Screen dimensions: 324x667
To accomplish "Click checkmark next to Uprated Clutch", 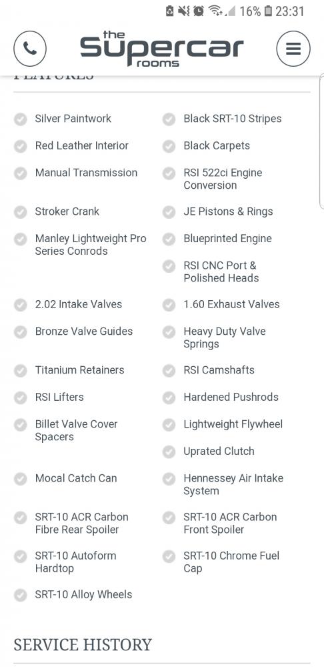I will [x=169, y=452].
